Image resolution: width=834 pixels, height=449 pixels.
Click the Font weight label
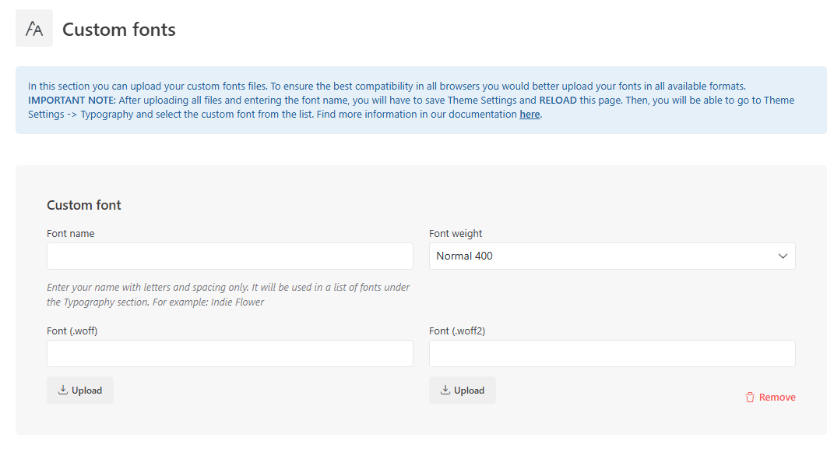[456, 233]
